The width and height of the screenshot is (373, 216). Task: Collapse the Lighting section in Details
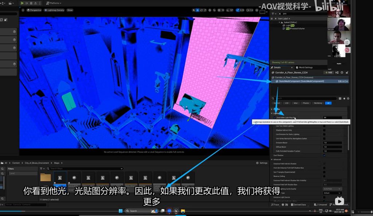click(x=272, y=113)
